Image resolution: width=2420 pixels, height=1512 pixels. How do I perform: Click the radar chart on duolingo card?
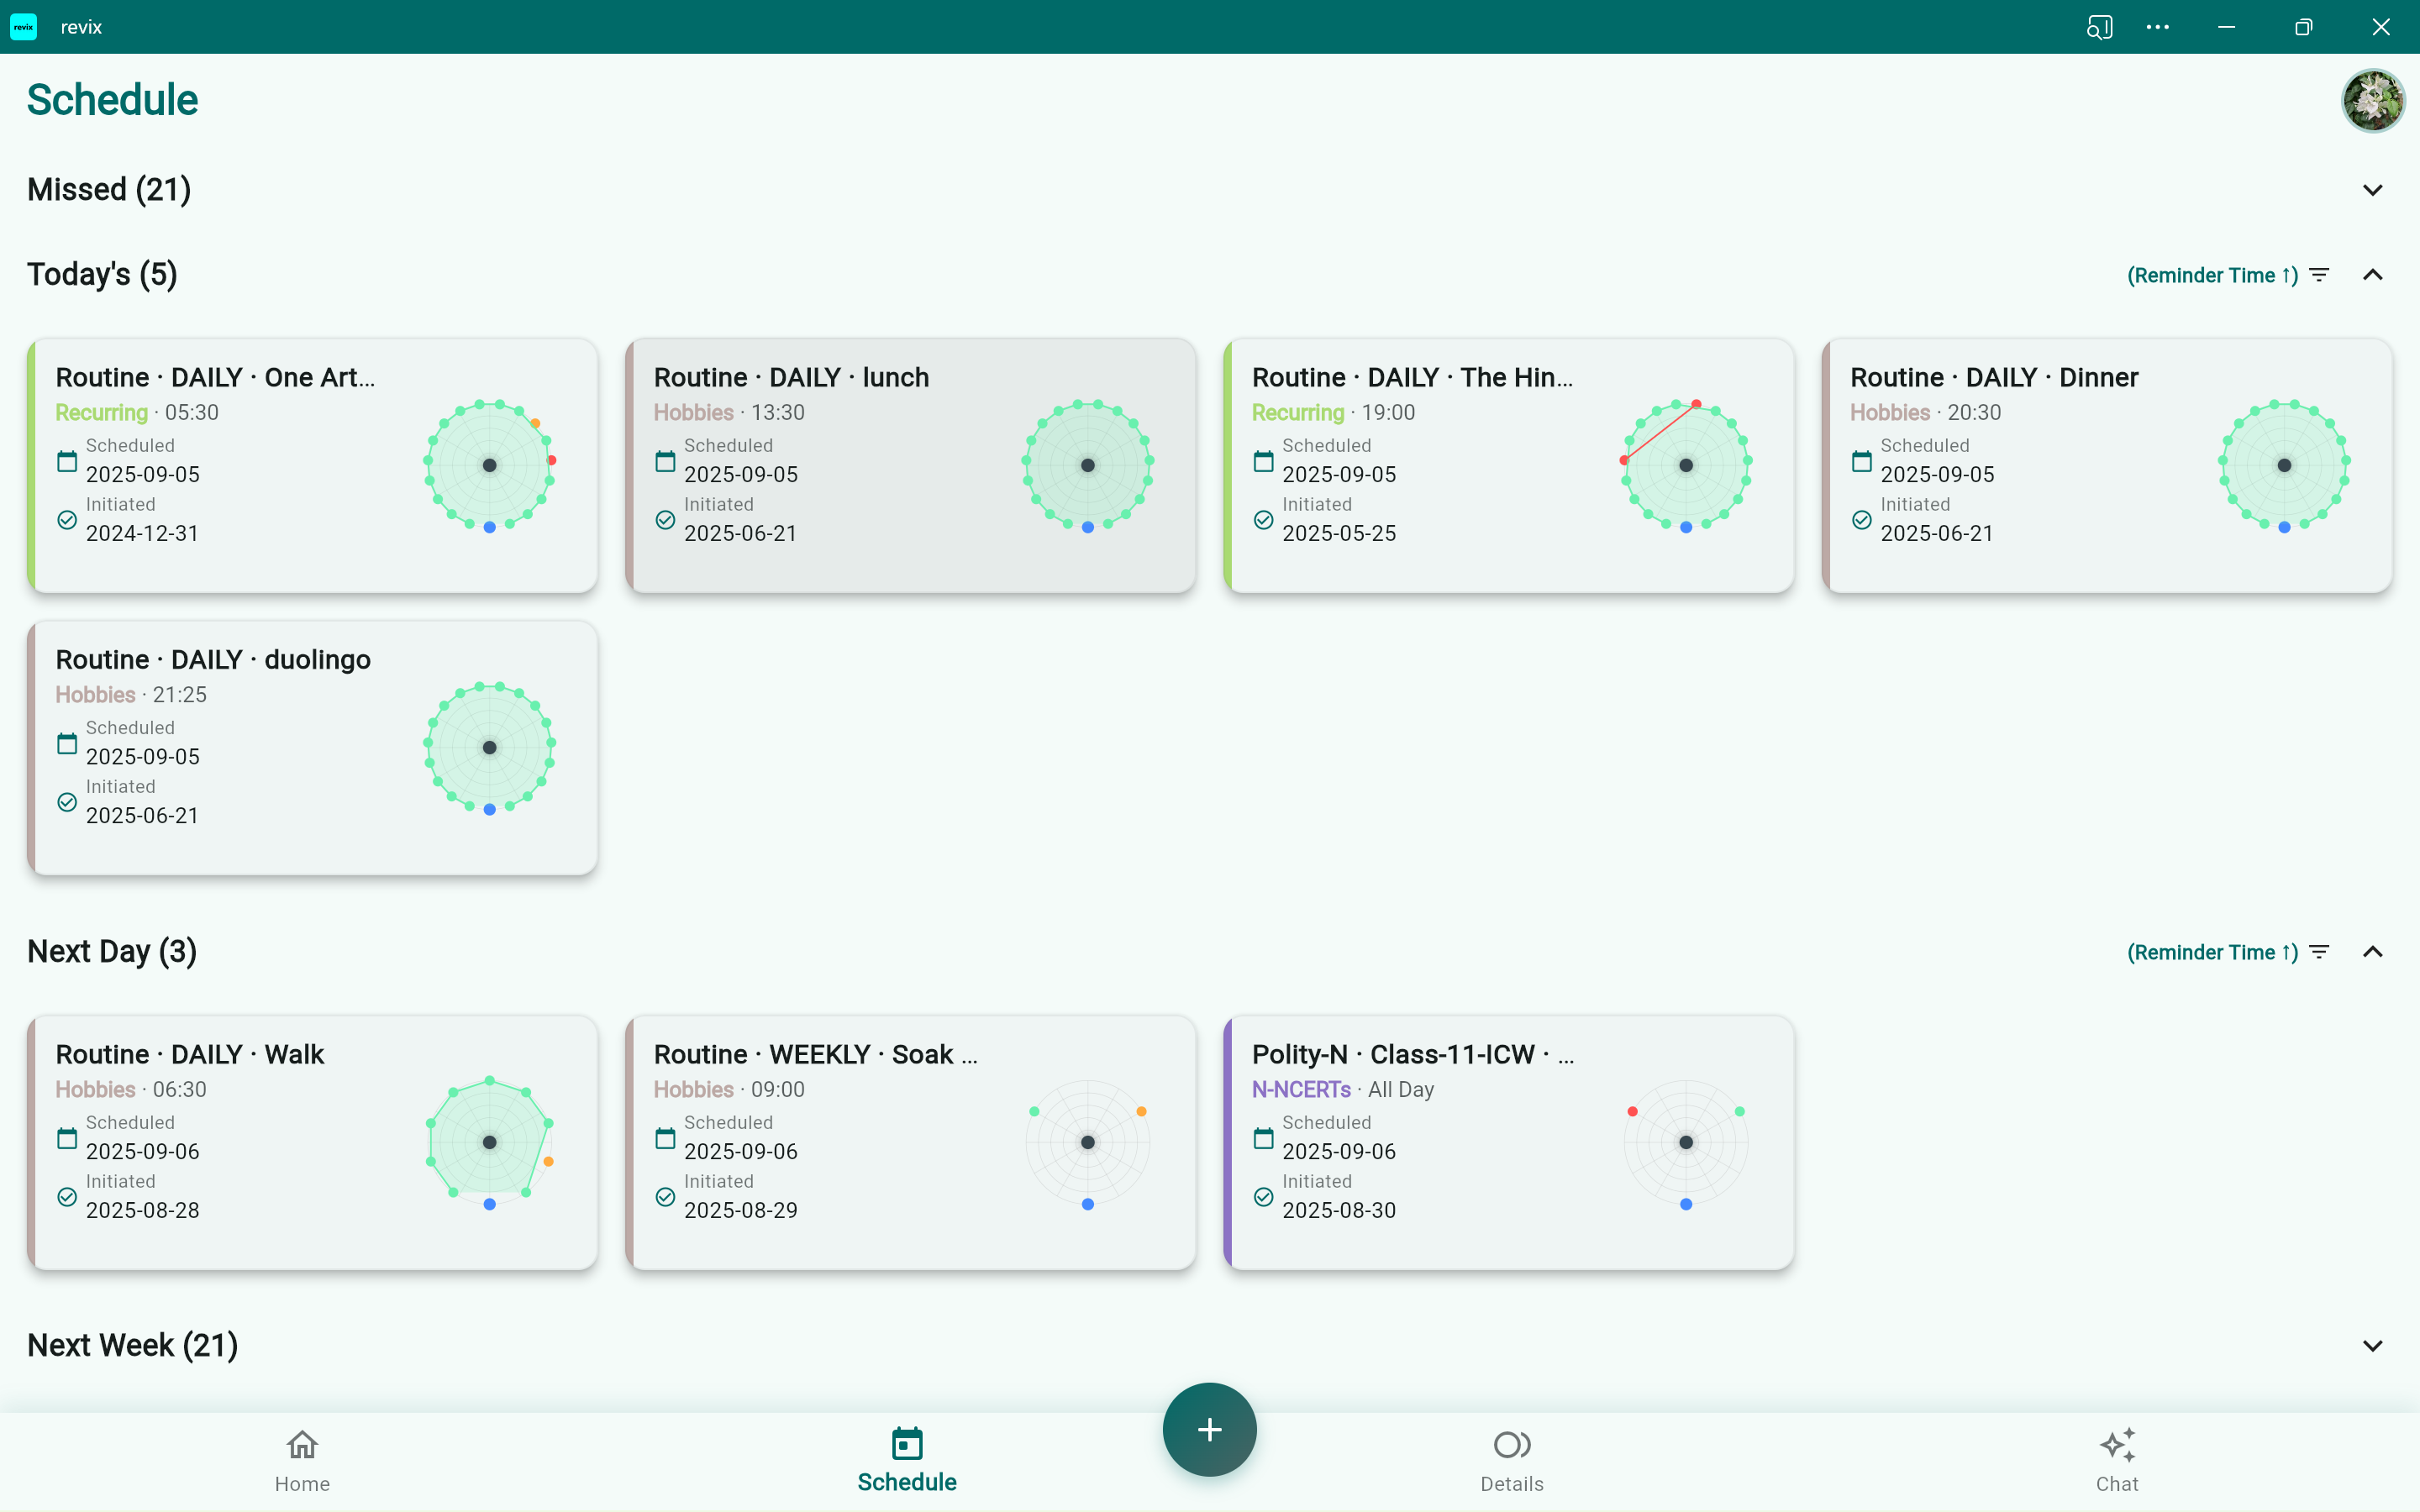489,747
